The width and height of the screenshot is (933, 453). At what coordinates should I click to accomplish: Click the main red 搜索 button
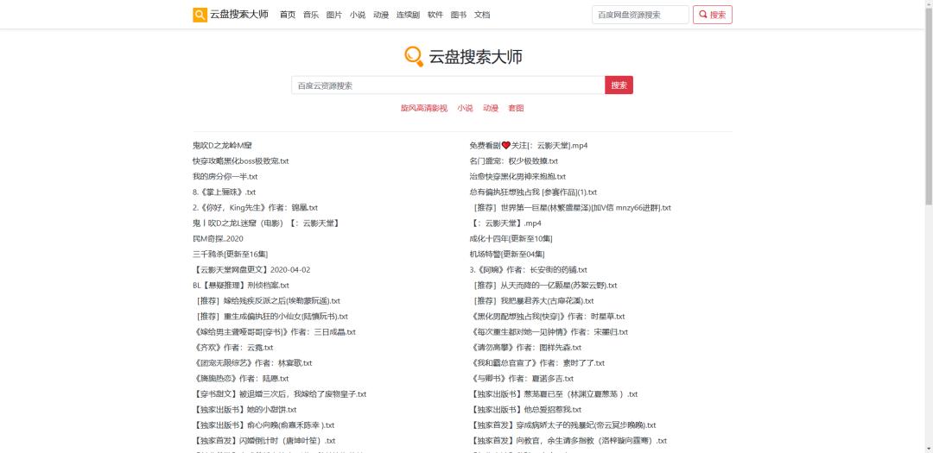click(x=619, y=85)
